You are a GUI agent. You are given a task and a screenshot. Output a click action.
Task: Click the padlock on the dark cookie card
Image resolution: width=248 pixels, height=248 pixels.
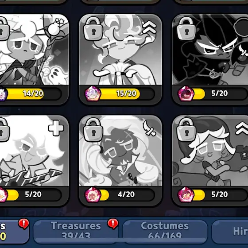coord(186,28)
